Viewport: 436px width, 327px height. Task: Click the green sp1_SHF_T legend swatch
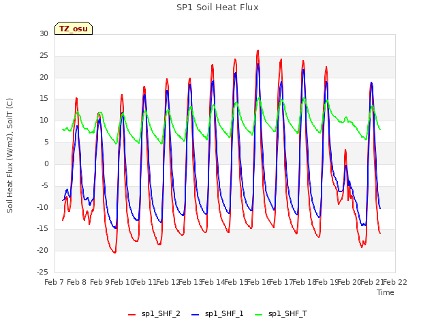259,315
